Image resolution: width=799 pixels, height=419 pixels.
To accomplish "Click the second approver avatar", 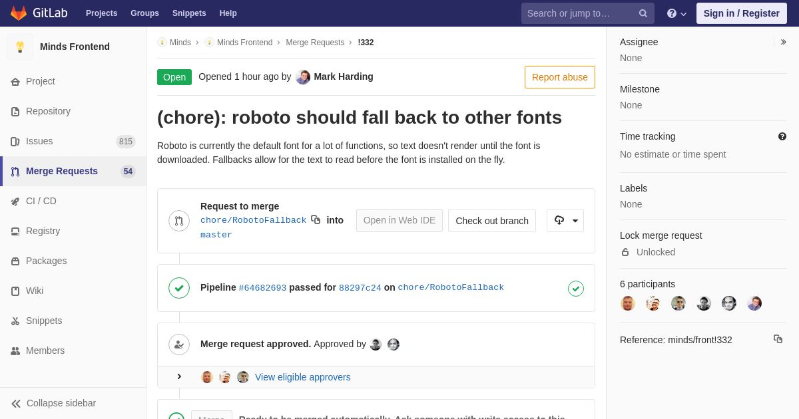I will [394, 345].
